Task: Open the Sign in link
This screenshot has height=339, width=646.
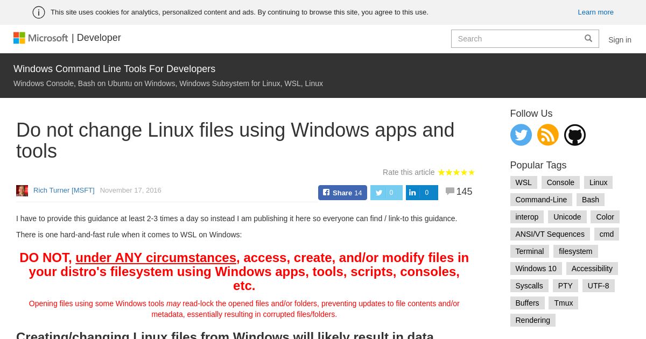Action: [x=620, y=40]
